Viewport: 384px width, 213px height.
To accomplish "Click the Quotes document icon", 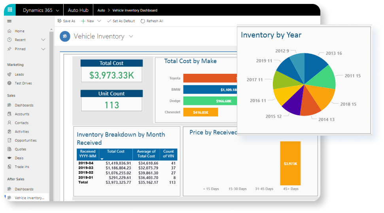I will [x=9, y=149].
